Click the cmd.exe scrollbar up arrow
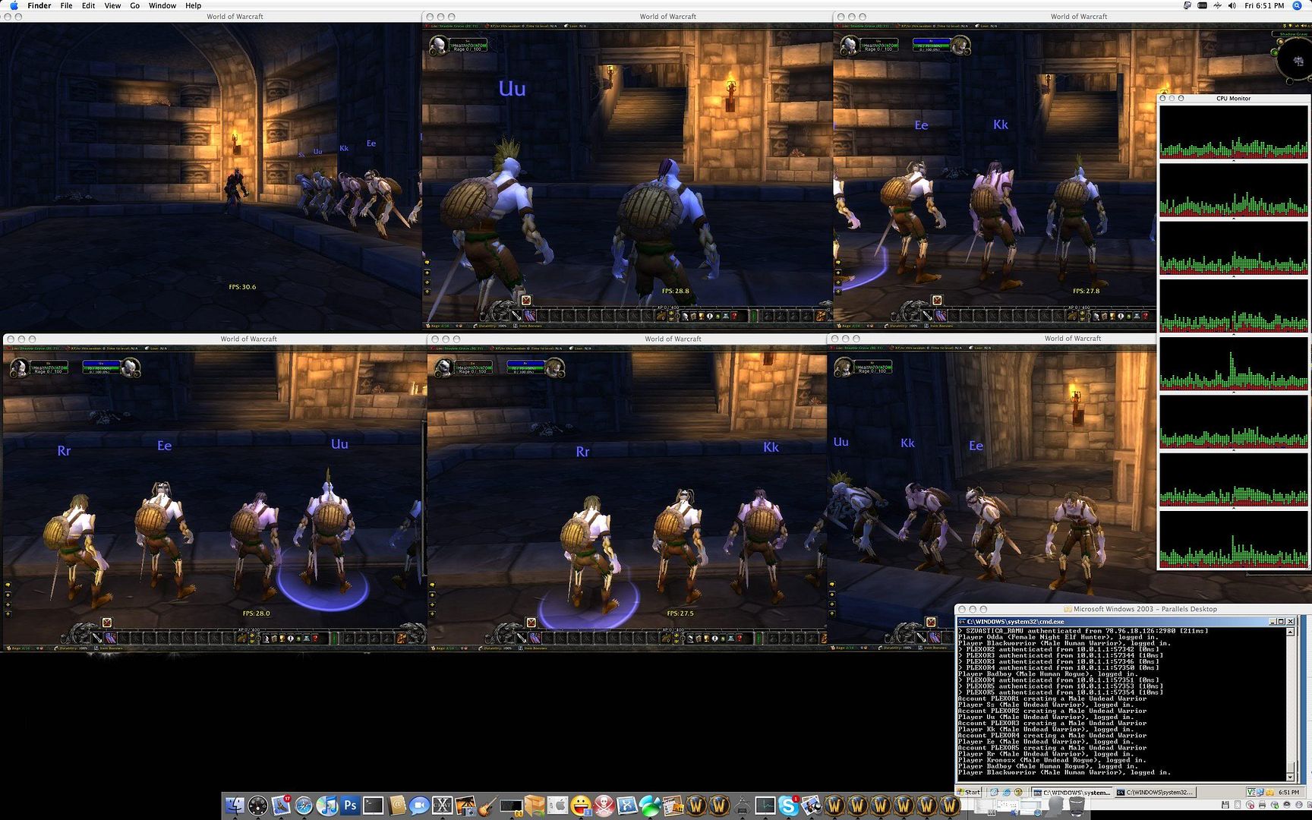This screenshot has height=820, width=1312. point(1290,632)
